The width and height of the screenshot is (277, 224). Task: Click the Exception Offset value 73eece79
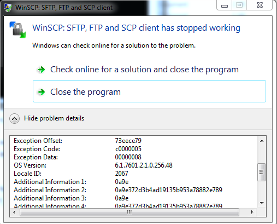click(128, 141)
